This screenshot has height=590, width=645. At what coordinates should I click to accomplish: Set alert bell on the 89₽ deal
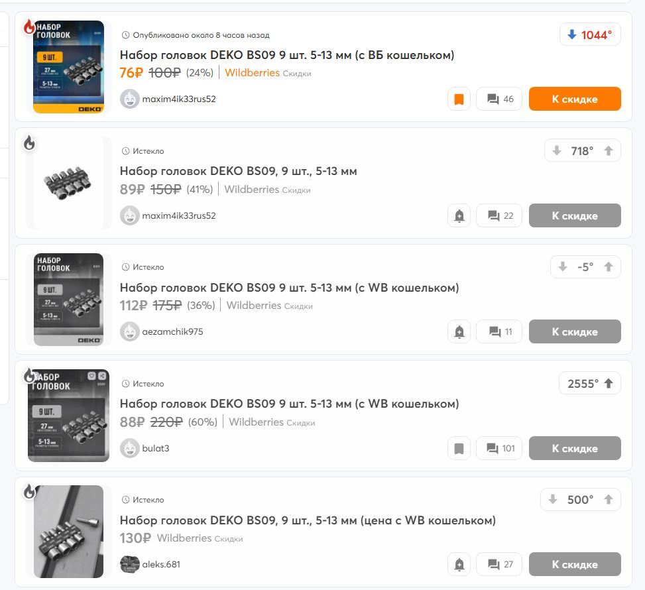[x=459, y=215]
